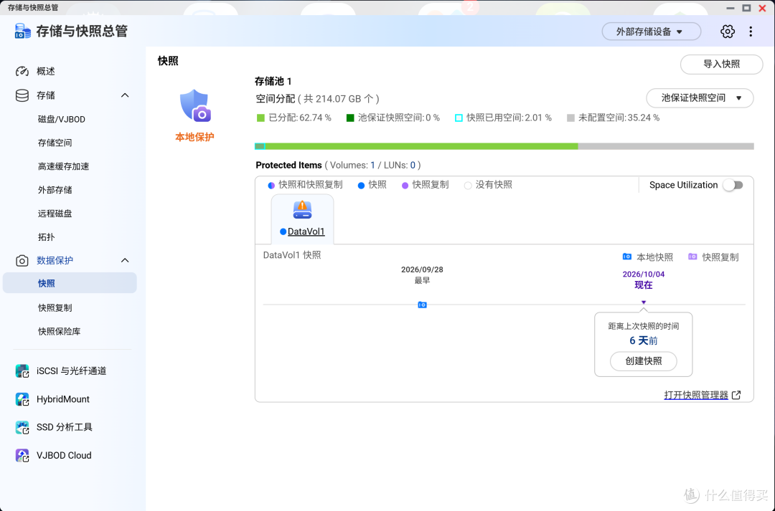Open the 外部存储设备 dropdown
The image size is (775, 511).
point(651,32)
